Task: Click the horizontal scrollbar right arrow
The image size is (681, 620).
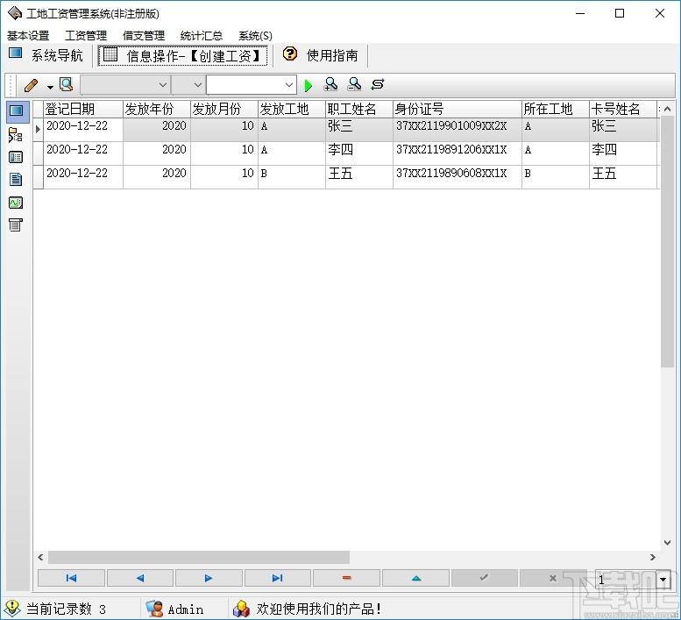Action: click(x=652, y=557)
